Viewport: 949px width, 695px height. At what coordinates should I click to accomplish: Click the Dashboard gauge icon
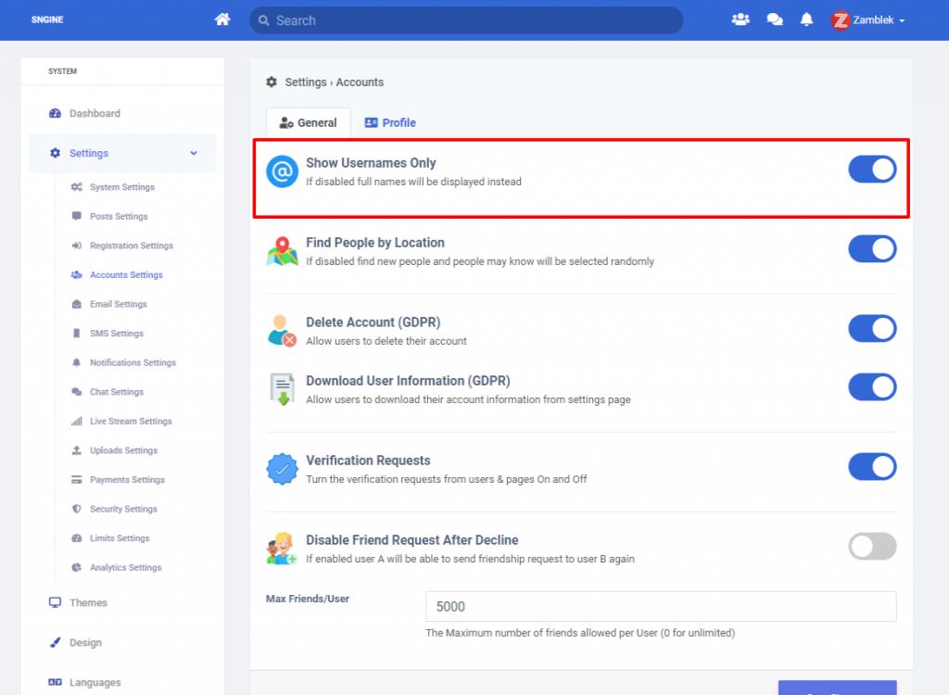[55, 113]
